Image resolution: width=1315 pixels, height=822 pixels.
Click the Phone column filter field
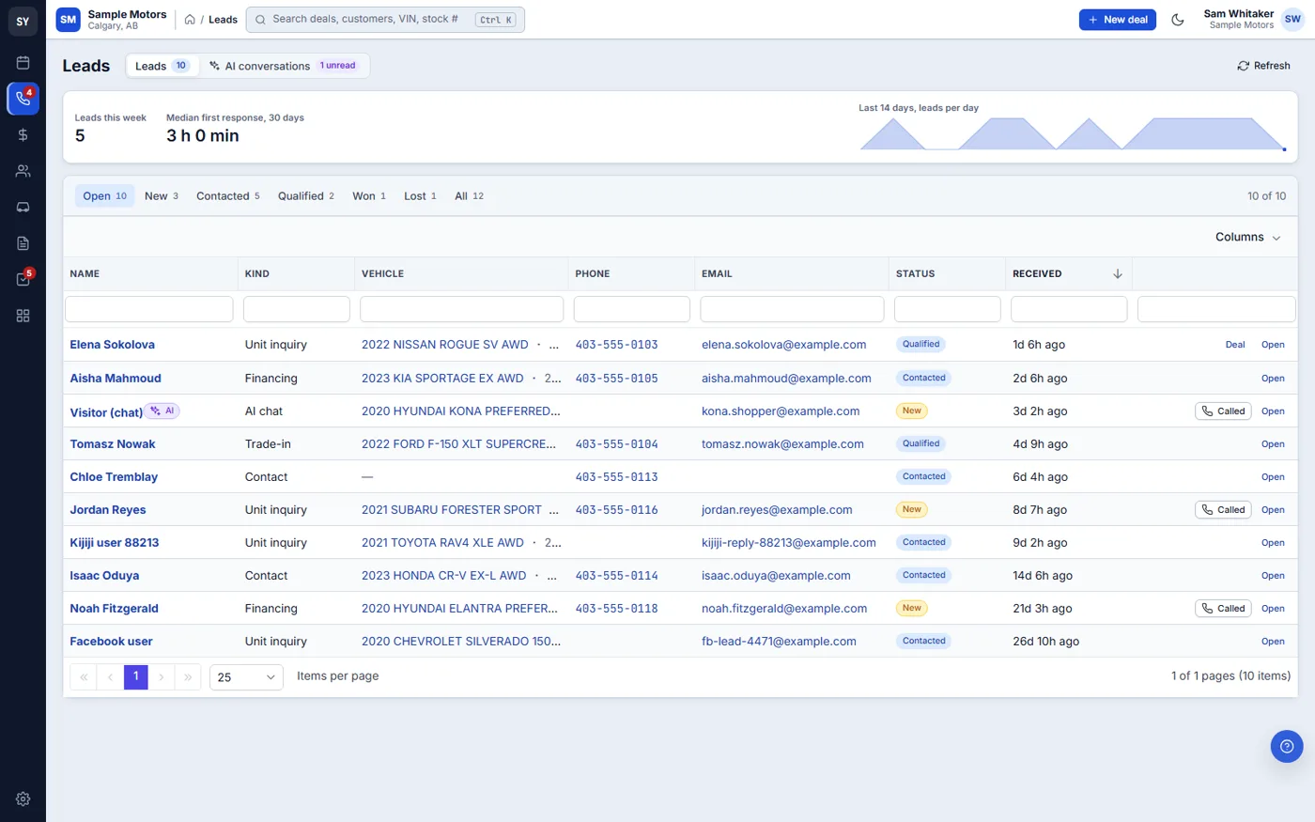pyautogui.click(x=632, y=309)
